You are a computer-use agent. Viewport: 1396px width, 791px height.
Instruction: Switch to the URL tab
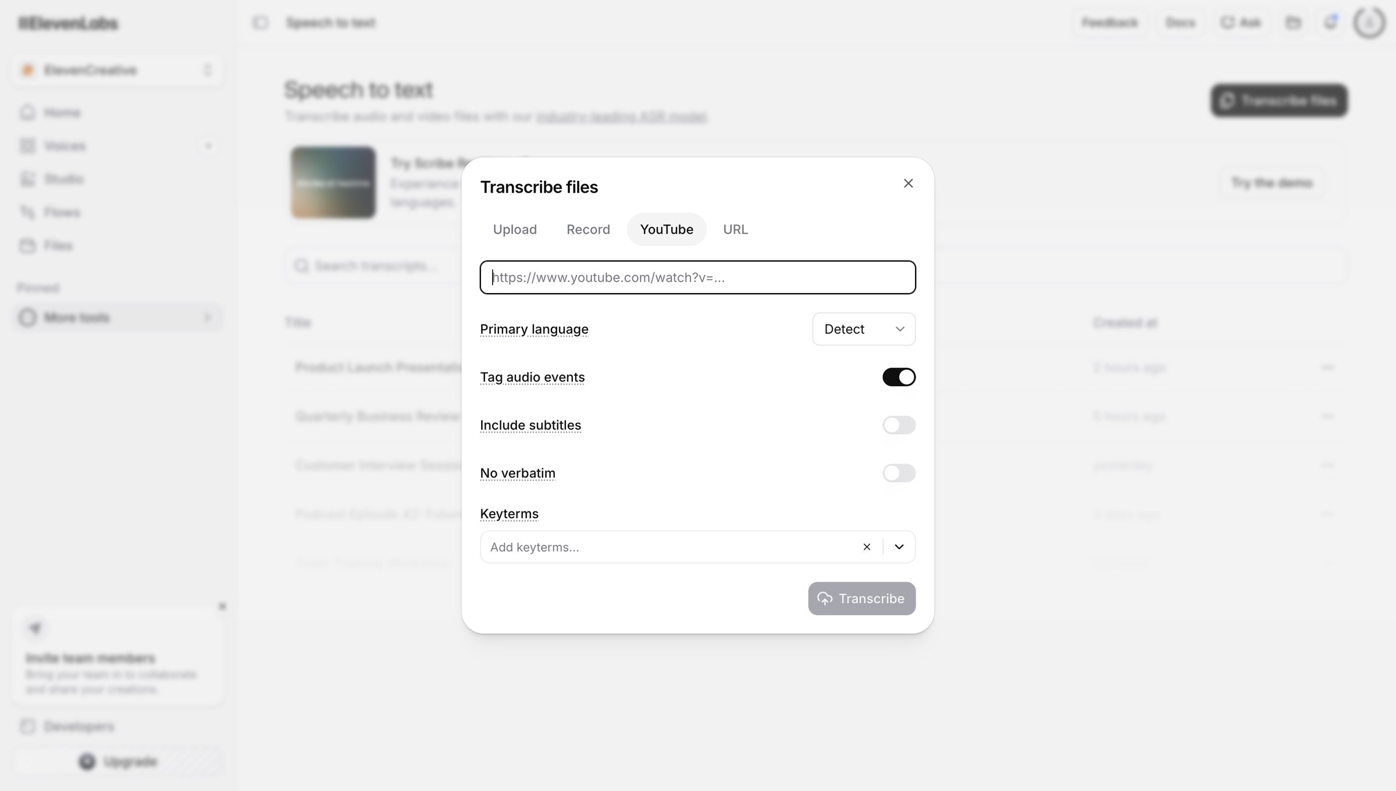point(735,229)
